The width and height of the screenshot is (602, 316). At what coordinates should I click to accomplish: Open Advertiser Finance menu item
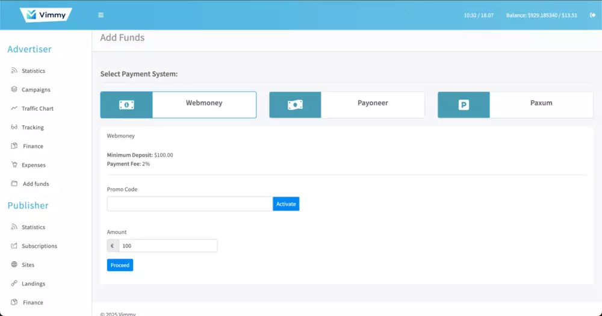pos(33,146)
